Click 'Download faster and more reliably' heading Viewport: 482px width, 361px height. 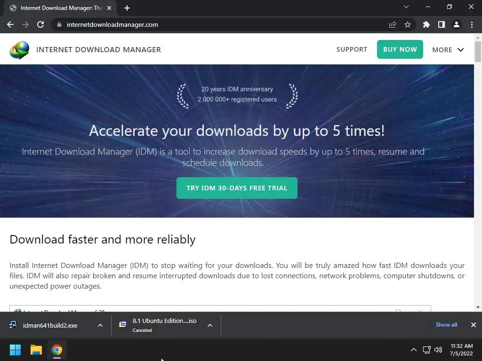point(102,239)
